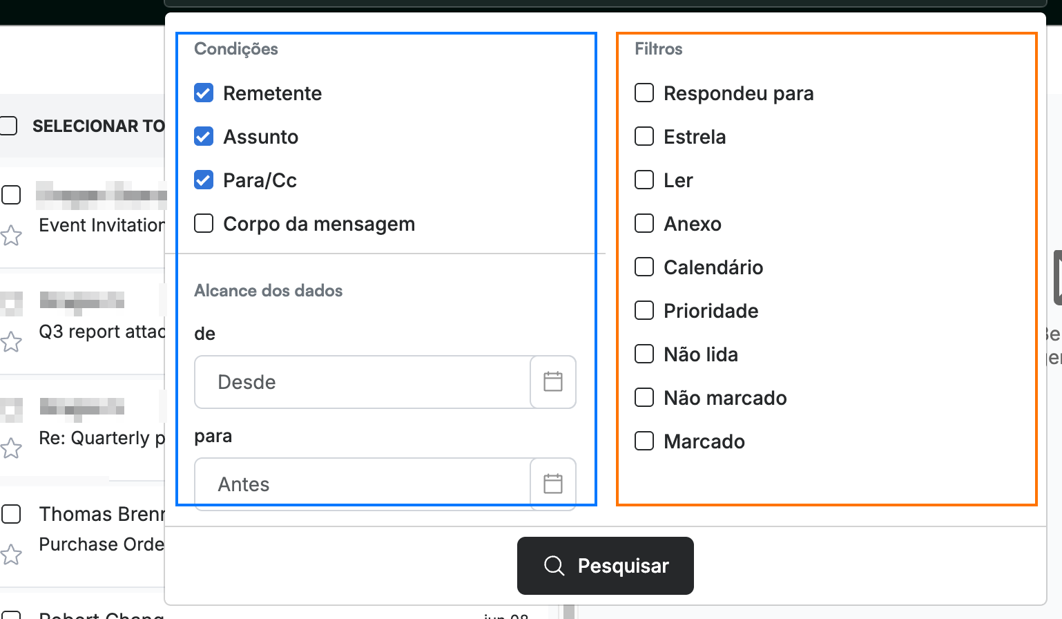Enable the Não lida filter
Image resolution: width=1062 pixels, height=619 pixels.
(x=644, y=354)
